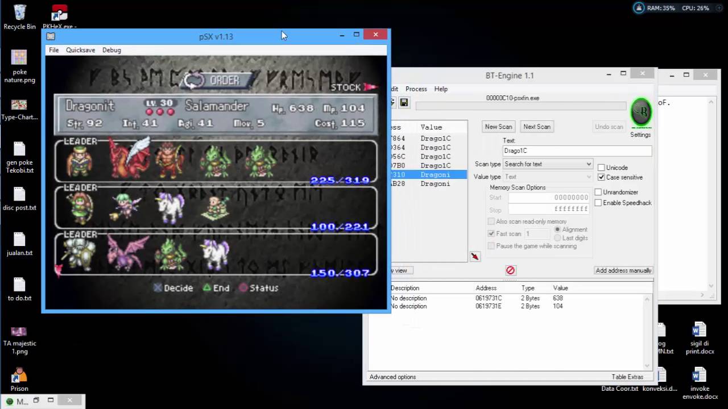Enable the Unrandomizer checkbox
Image resolution: width=728 pixels, height=409 pixels.
[598, 192]
